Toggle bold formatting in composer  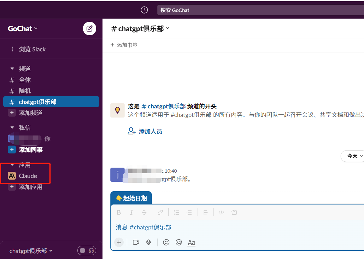tap(119, 212)
